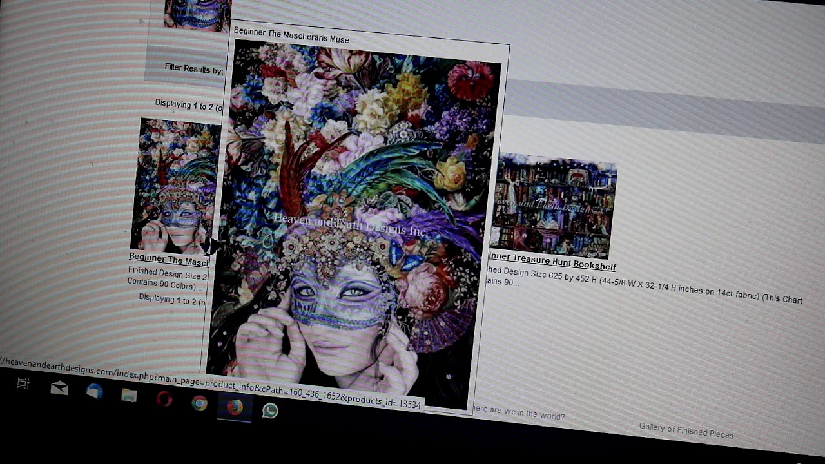Click the partial masked-woman thumbnail at top
Image resolution: width=825 pixels, height=464 pixels.
tap(197, 14)
